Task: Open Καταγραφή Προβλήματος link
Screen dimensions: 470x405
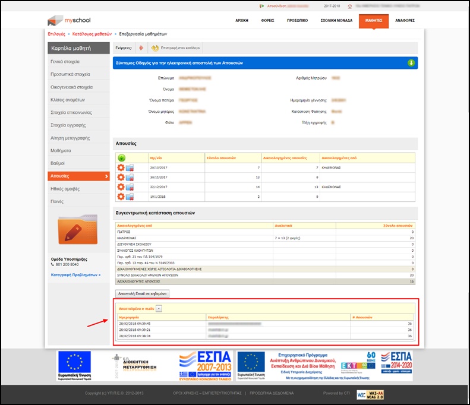Action: point(74,275)
